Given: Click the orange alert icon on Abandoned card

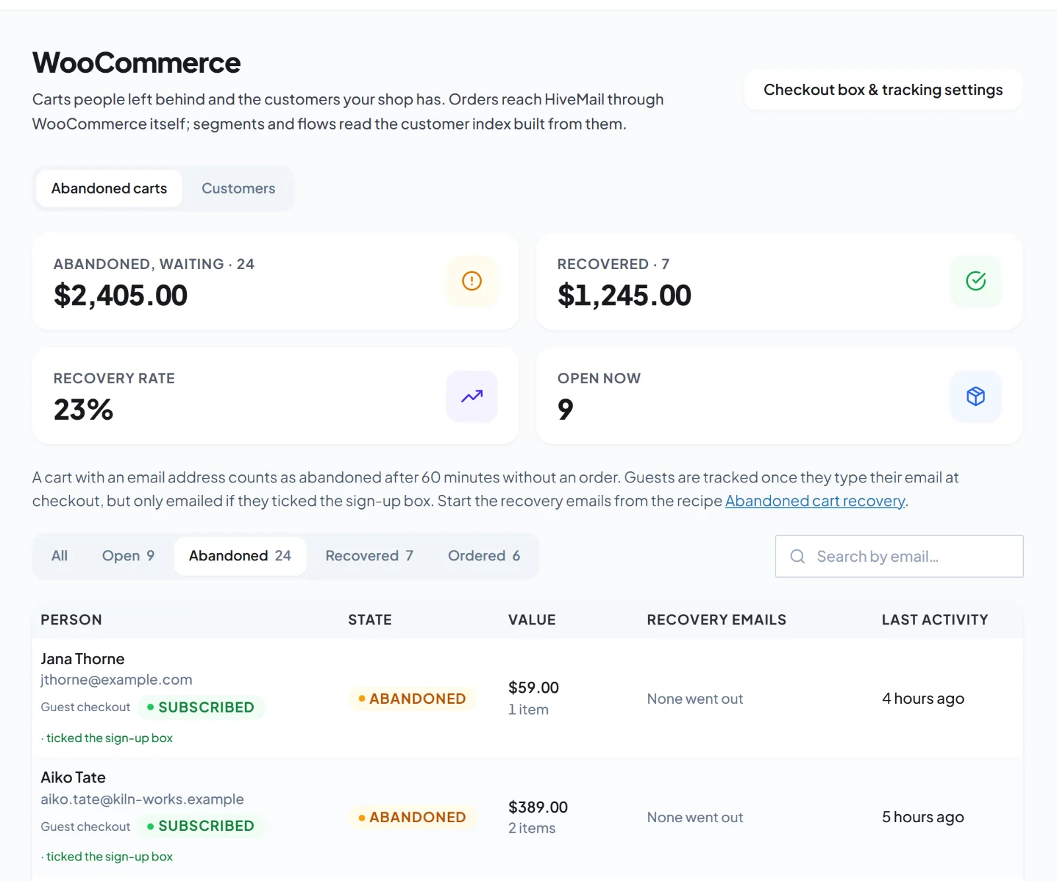Looking at the screenshot, I should click(x=472, y=281).
